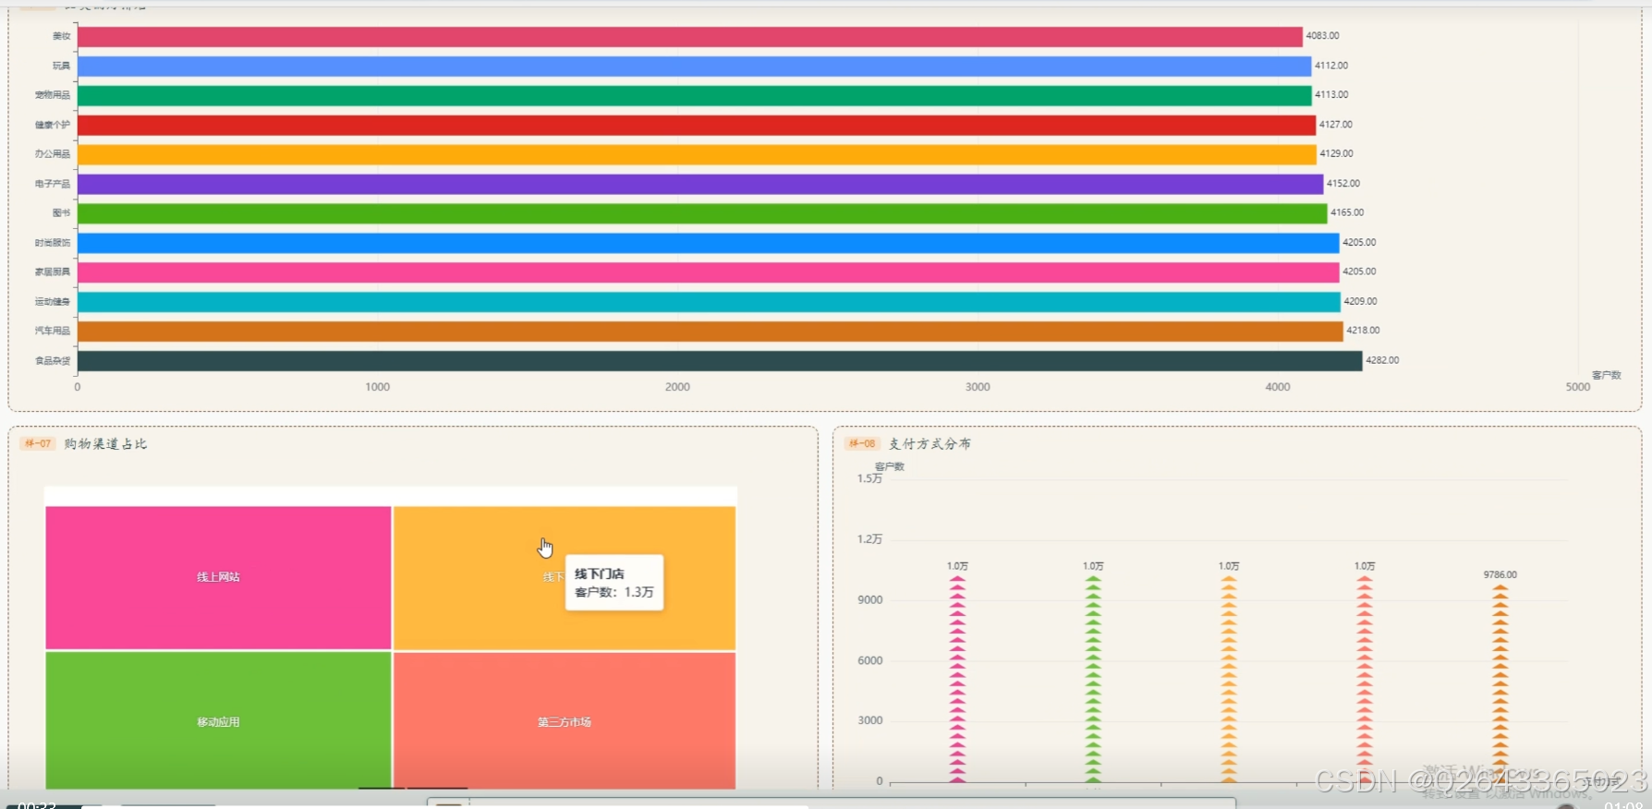Select the purple 电子产品 bar

[x=700, y=184]
